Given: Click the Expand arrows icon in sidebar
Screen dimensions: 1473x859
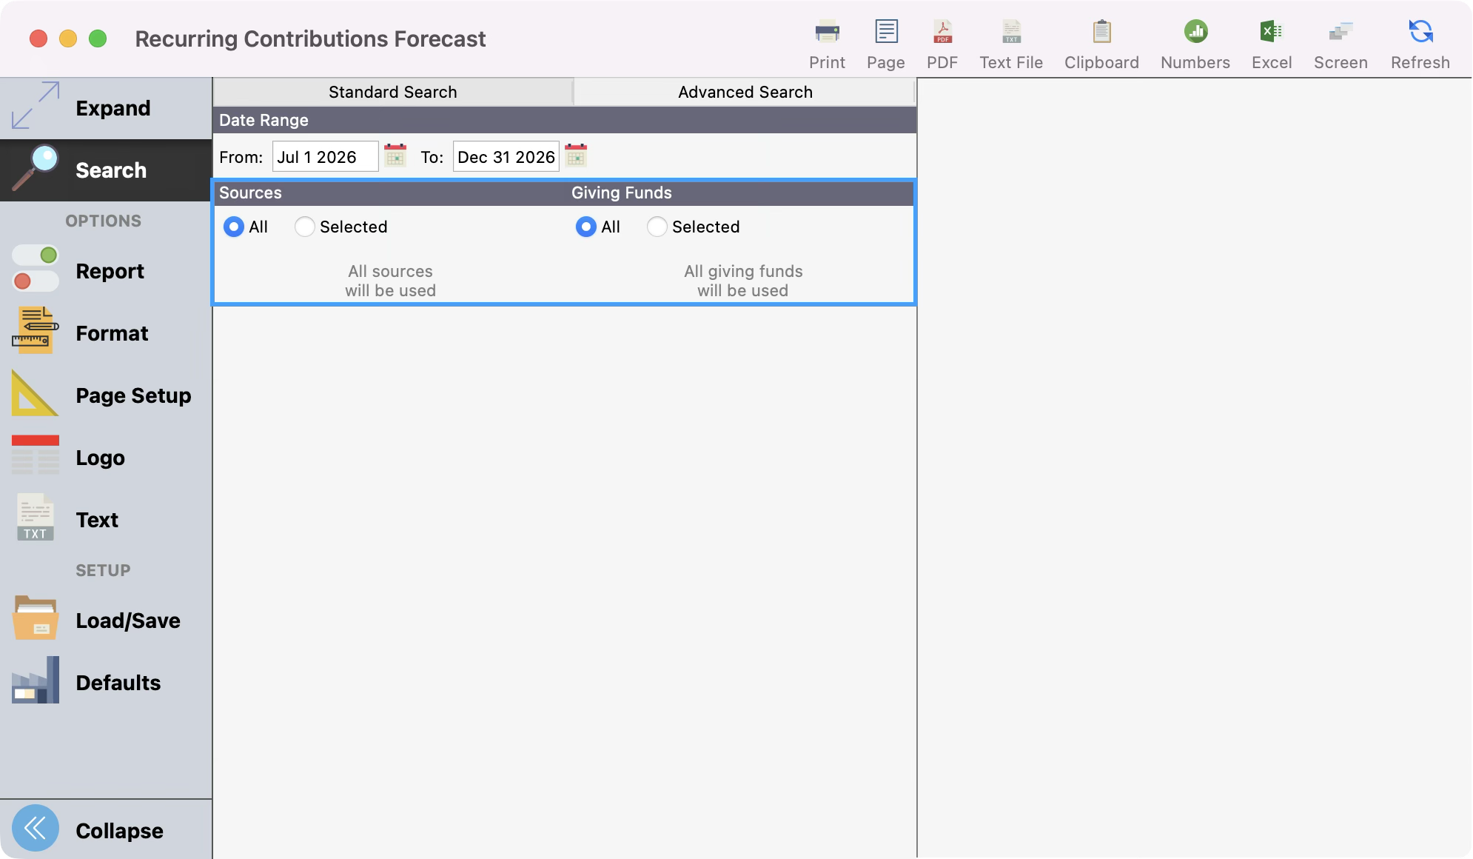Looking at the screenshot, I should 35,105.
